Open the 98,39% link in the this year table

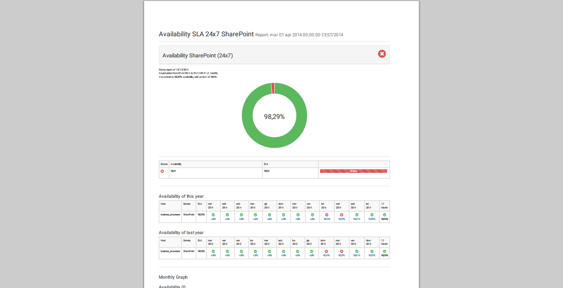pyautogui.click(x=342, y=219)
